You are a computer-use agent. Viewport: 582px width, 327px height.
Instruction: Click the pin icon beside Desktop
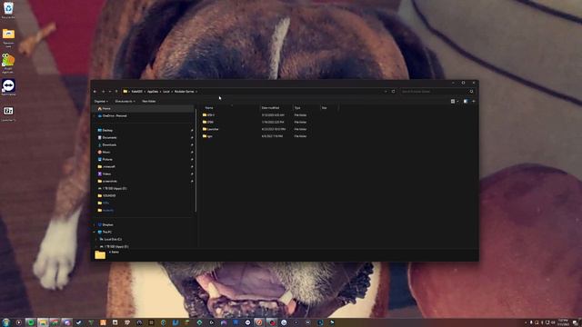pos(192,131)
